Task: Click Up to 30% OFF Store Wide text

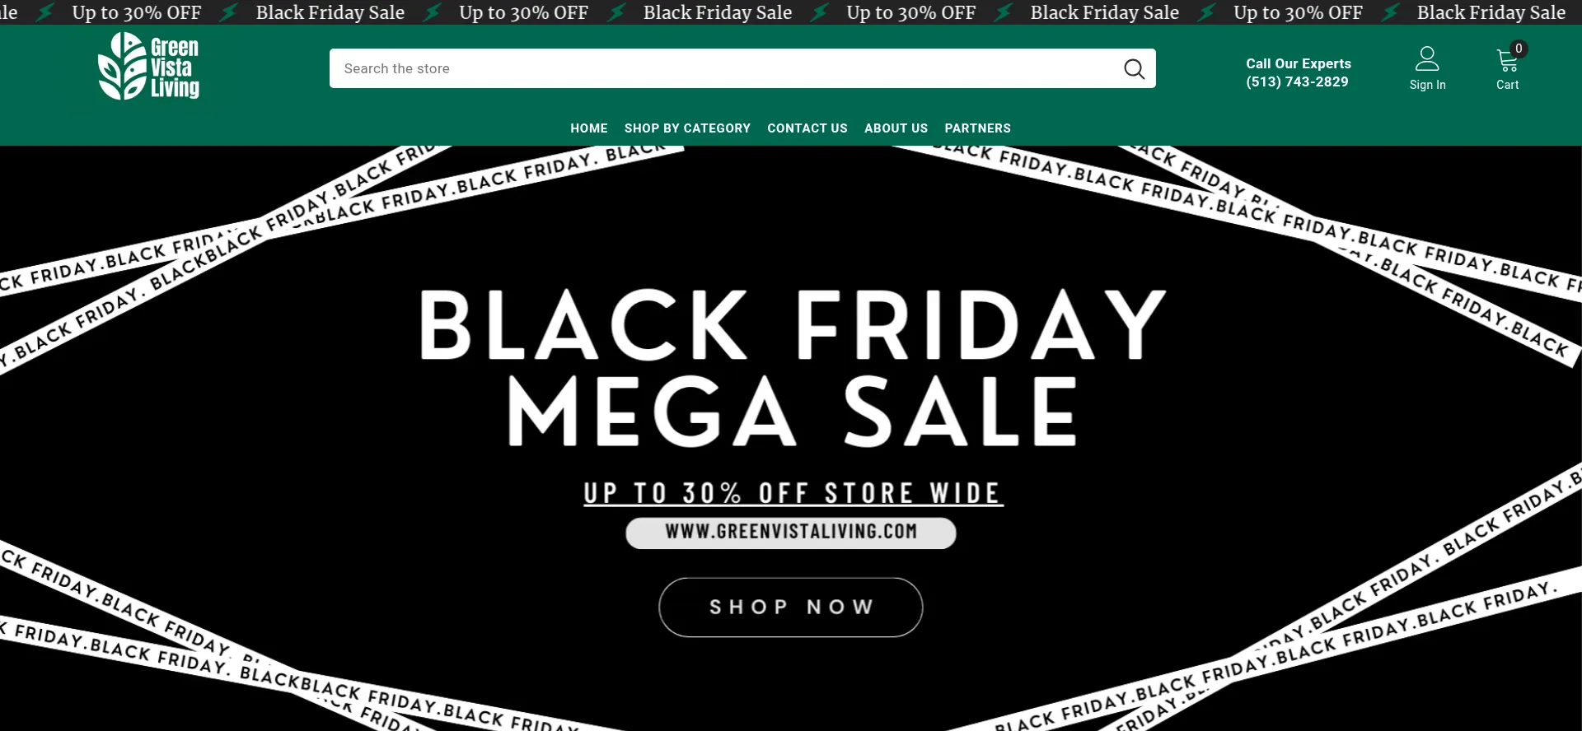Action: (793, 493)
